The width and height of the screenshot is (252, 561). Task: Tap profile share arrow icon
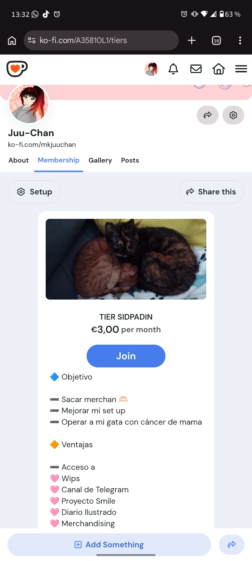207,115
